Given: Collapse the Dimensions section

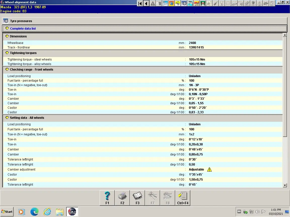Looking at the screenshot, I should pos(7,36).
